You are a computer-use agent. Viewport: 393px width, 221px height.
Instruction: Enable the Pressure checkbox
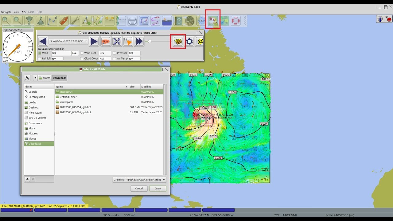tap(114, 53)
